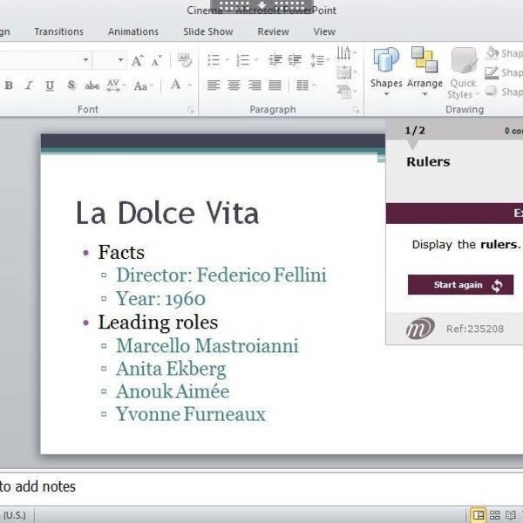Open Font Color dropdown arrow
The width and height of the screenshot is (523, 523).
tap(190, 85)
